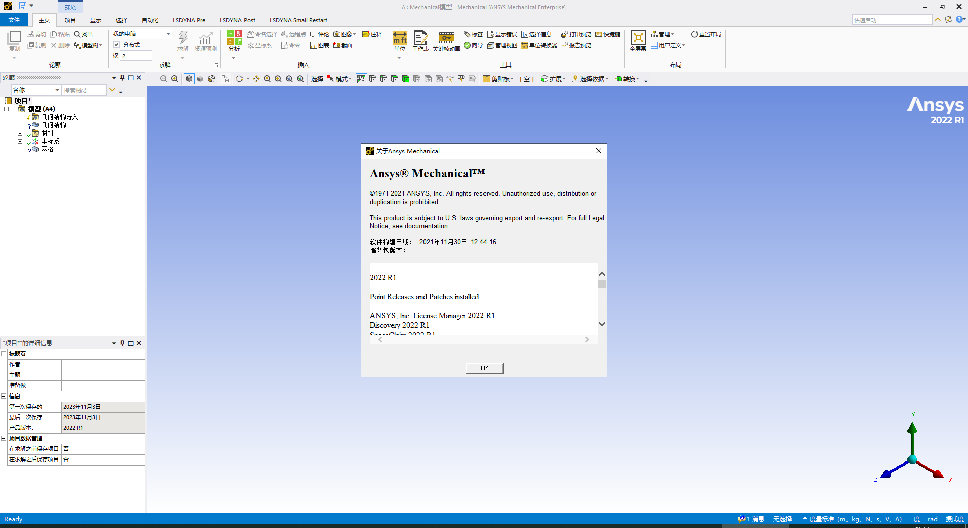Open the 转换 convert dropdown
The width and height of the screenshot is (968, 528).
(627, 79)
